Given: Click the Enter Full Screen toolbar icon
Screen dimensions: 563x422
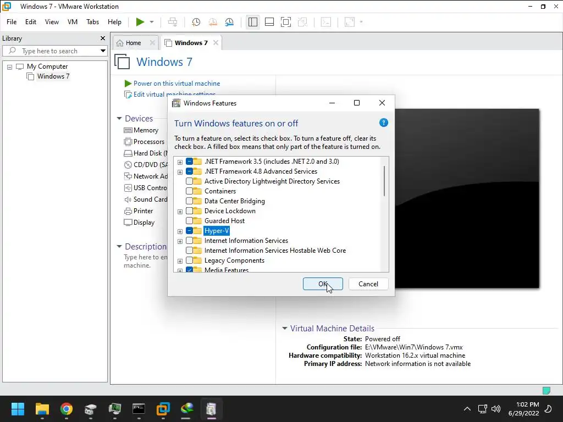Looking at the screenshot, I should [x=286, y=22].
